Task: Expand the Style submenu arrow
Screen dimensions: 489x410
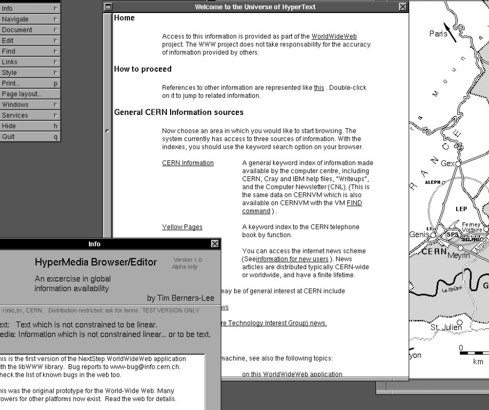Action: pyautogui.click(x=56, y=72)
